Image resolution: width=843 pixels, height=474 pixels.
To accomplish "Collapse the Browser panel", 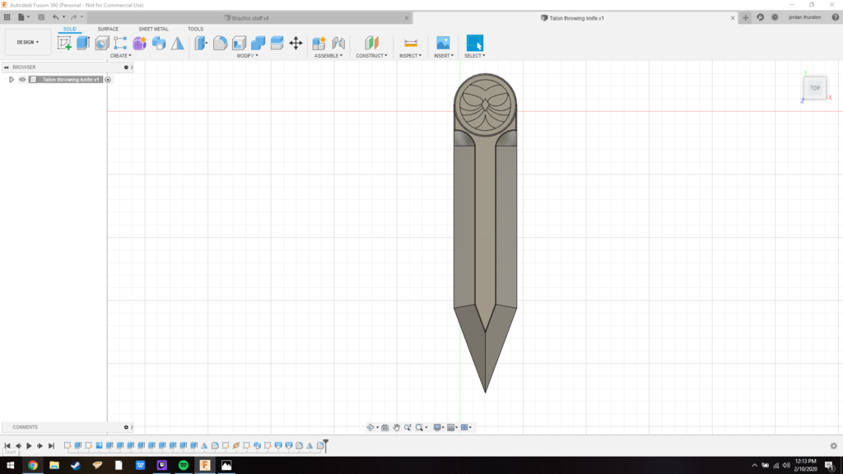I will [x=6, y=67].
